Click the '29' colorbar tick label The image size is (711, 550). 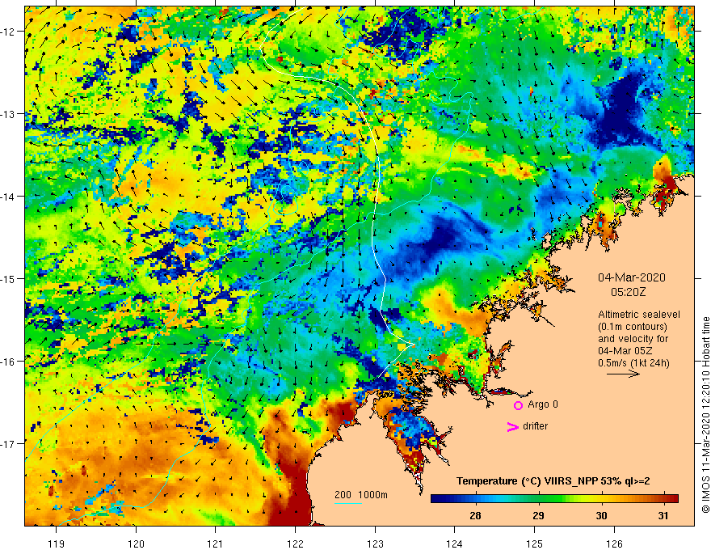click(538, 515)
